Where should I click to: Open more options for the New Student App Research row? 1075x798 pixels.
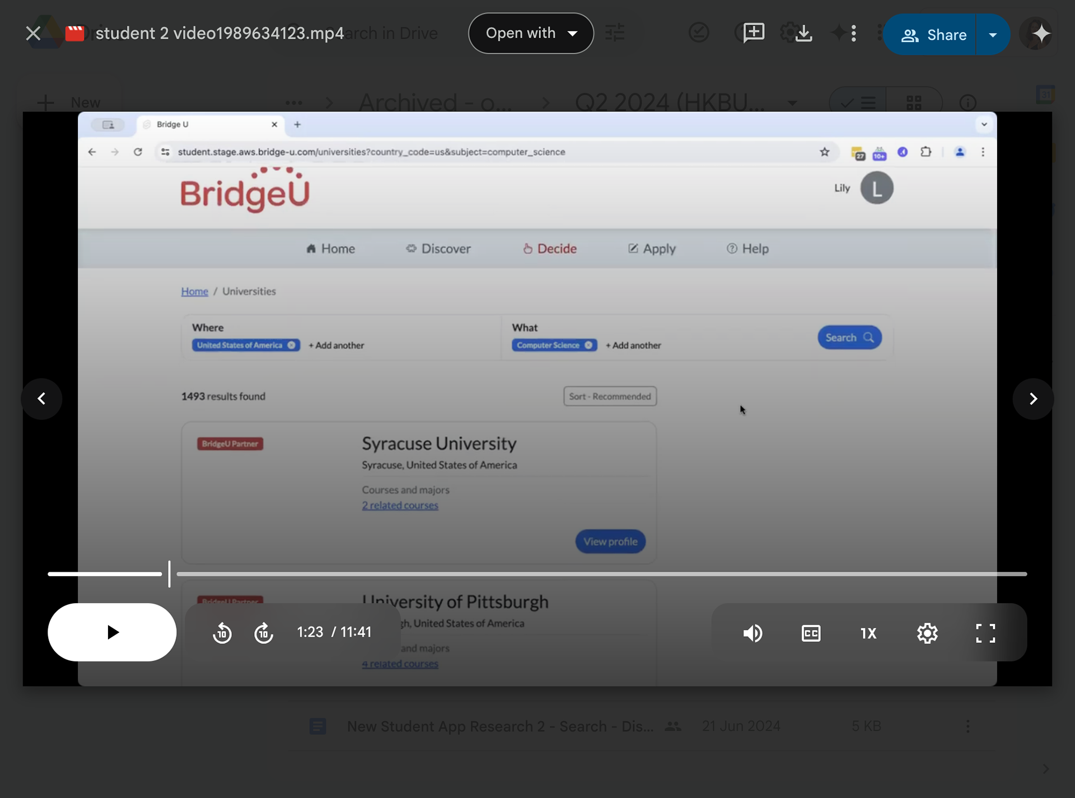pos(968,726)
